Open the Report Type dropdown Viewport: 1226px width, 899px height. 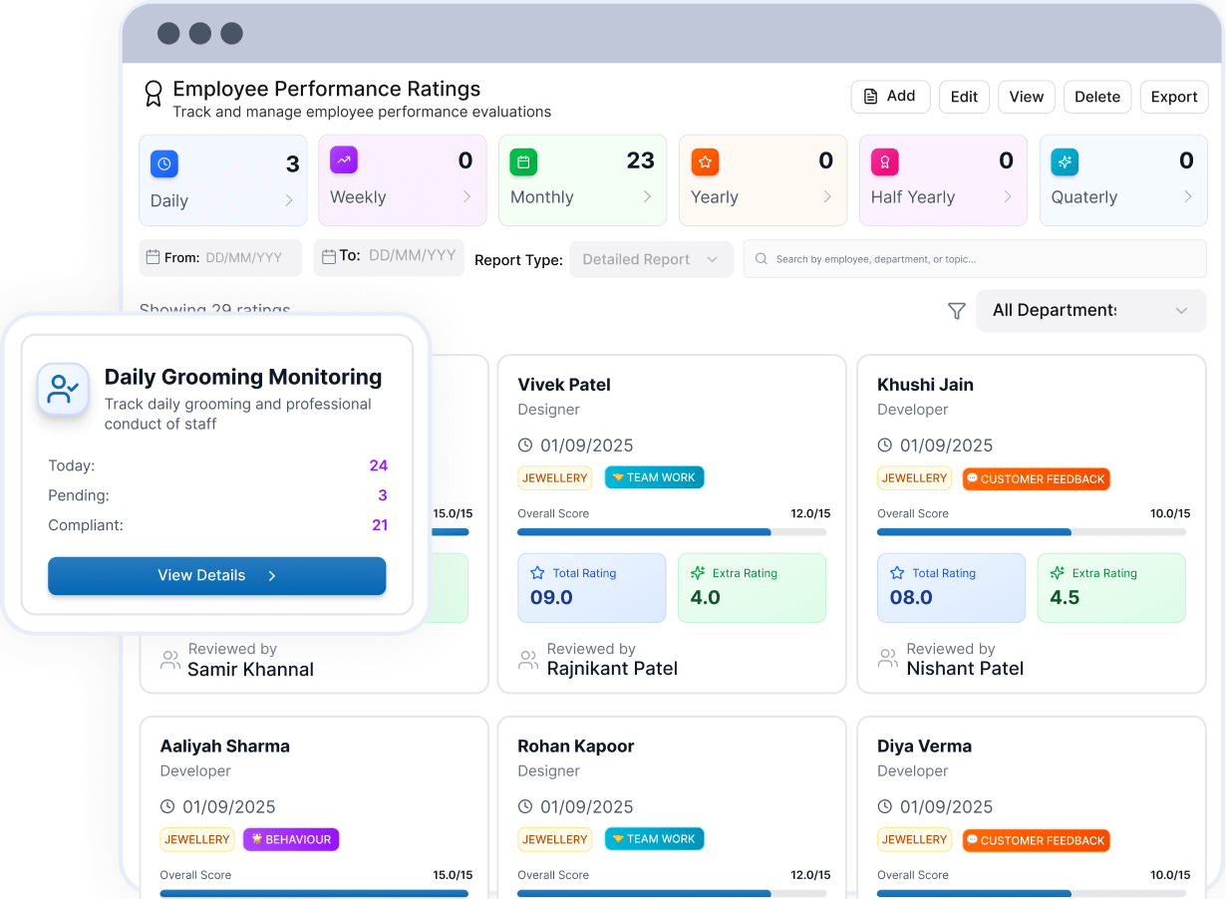(650, 259)
